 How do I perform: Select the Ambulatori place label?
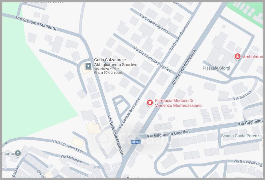[x=253, y=57]
